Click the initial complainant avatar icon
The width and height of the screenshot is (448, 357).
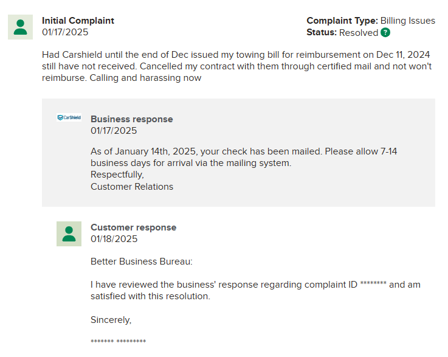[20, 27]
